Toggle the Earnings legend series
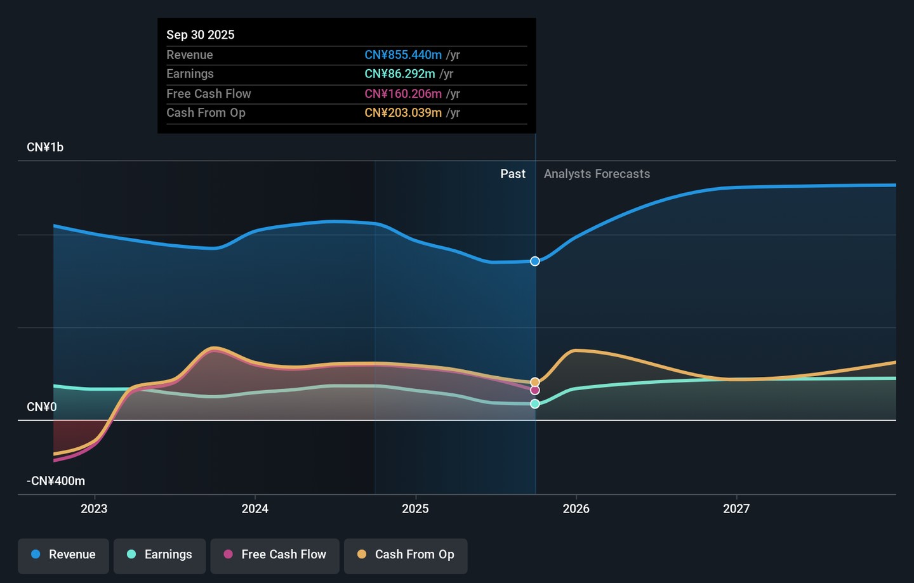Viewport: 914px width, 583px height. click(x=159, y=556)
